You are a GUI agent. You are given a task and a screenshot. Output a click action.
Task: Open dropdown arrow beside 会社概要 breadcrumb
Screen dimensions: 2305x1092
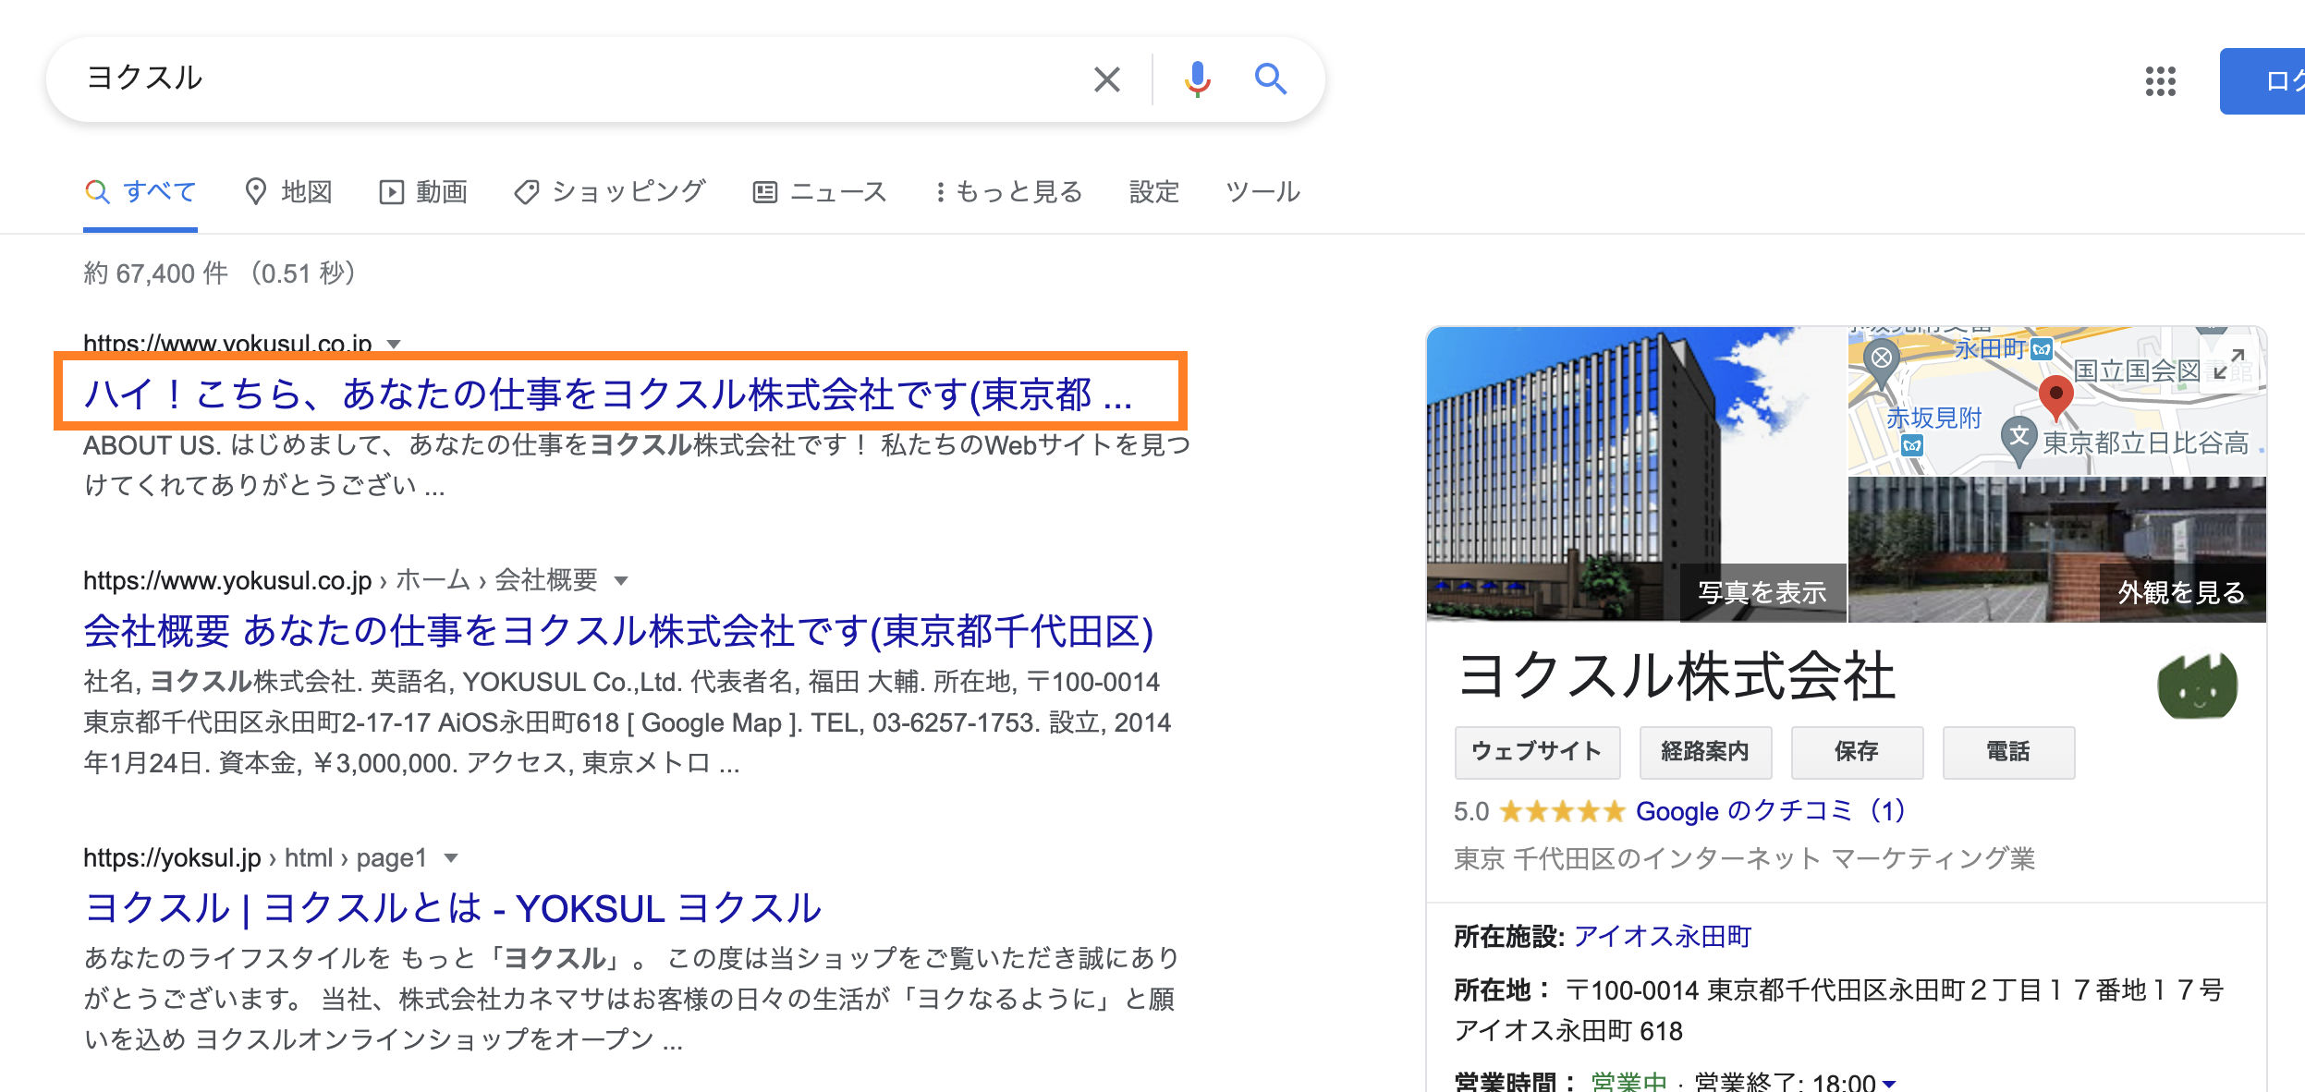[x=621, y=581]
